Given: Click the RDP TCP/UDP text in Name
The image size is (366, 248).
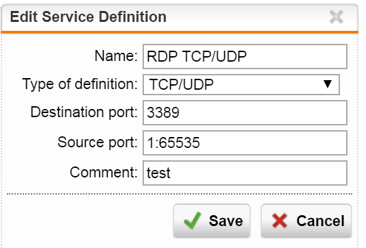Looking at the screenshot, I should coord(197,56).
